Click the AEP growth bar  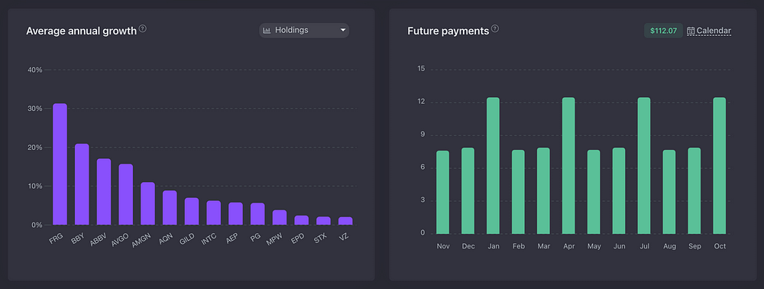pos(235,214)
